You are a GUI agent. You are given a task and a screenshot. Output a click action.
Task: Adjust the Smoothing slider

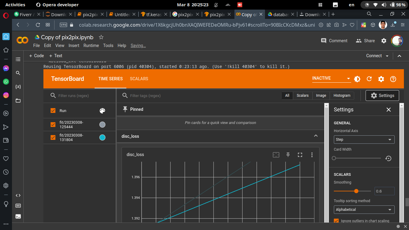pos(356,191)
